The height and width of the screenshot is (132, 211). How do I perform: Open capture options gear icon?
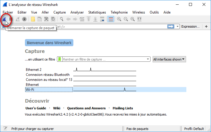[24, 19]
